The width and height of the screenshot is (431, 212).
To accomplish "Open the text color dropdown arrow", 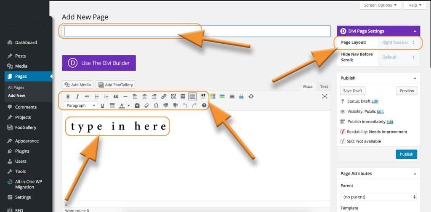I will [x=129, y=106].
